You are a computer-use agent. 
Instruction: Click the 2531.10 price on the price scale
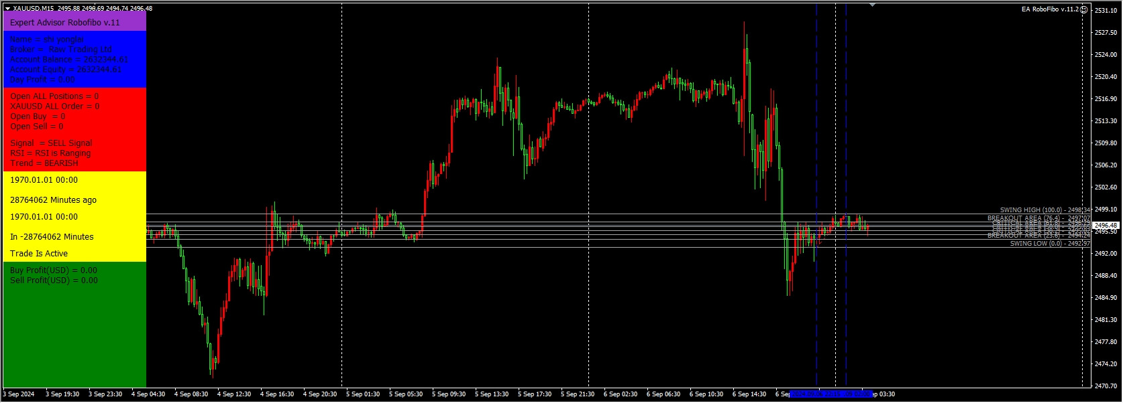tap(1106, 11)
